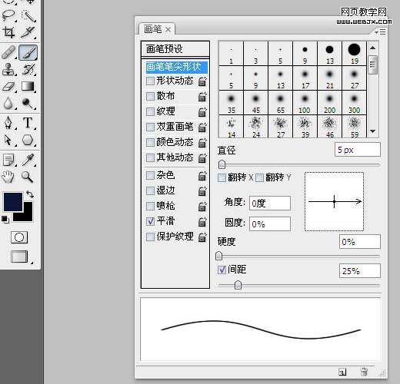Select the Lasso tool
400x384 pixels.
click(x=8, y=15)
